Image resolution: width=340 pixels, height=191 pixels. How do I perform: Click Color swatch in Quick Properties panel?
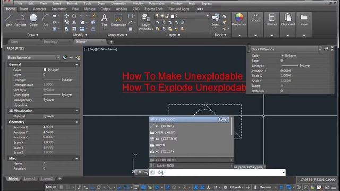(282, 56)
